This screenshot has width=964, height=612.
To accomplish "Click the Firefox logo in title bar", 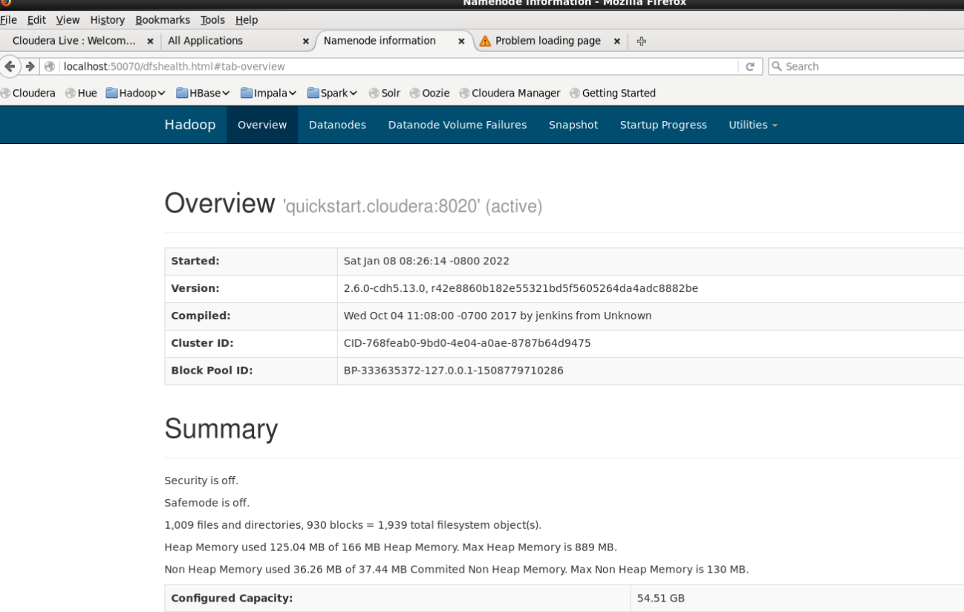I will tap(6, 3).
